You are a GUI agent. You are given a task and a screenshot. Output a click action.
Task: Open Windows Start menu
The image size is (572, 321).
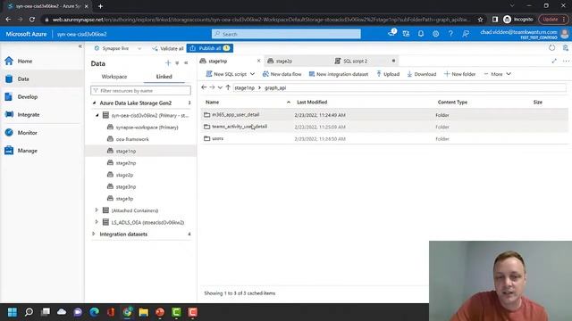point(12,312)
